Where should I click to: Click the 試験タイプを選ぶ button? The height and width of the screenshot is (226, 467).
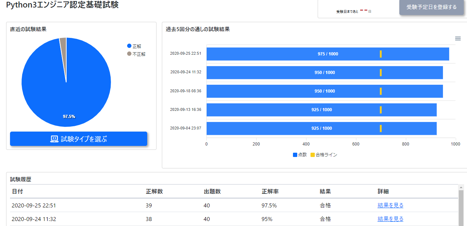(78, 139)
